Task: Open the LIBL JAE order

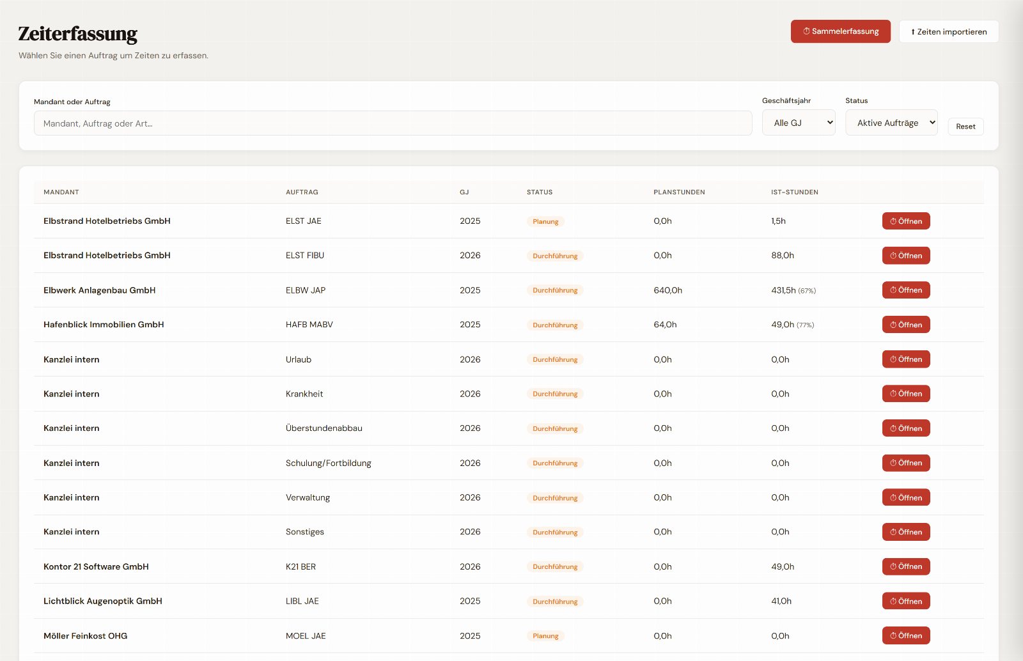Action: pos(906,601)
